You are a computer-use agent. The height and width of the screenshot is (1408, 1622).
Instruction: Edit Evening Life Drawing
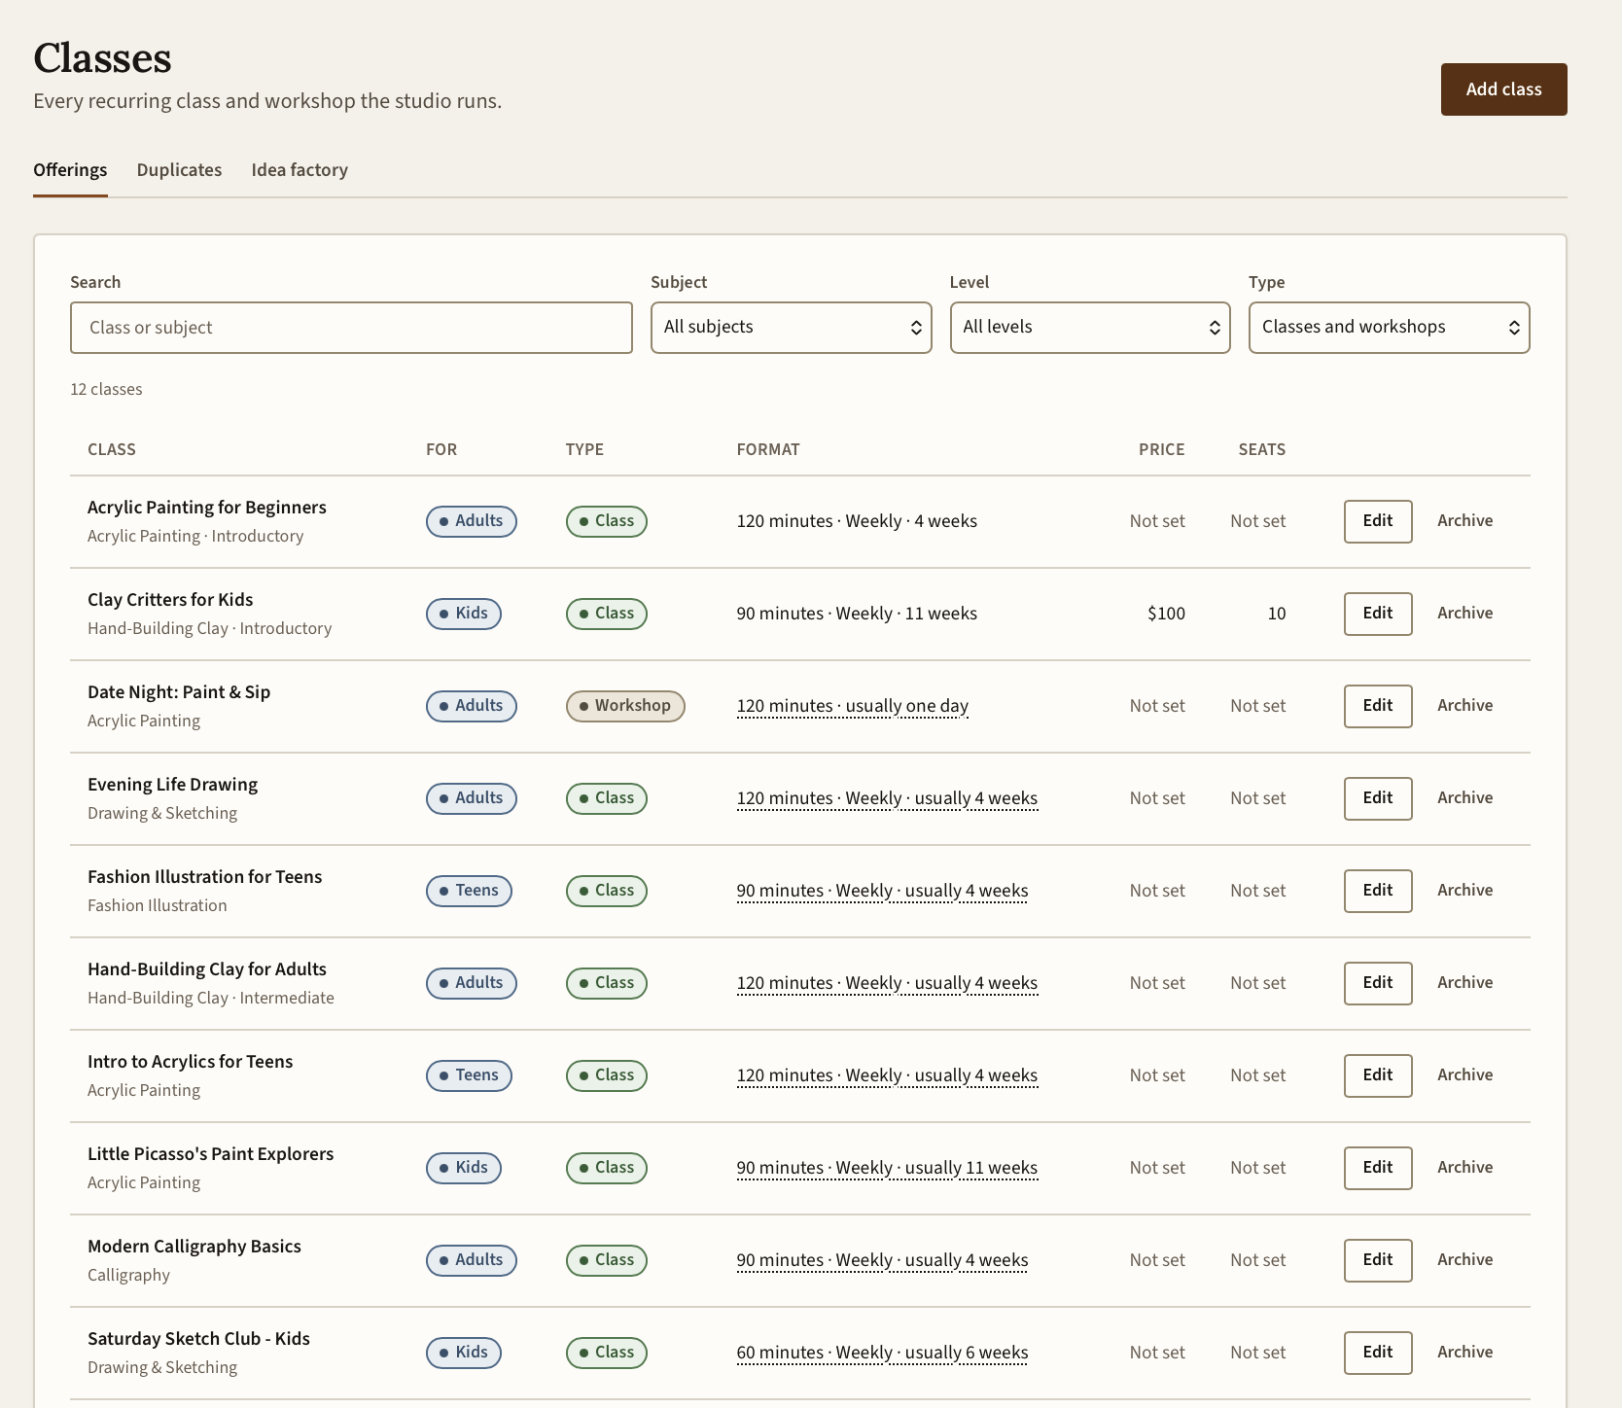[x=1378, y=798]
